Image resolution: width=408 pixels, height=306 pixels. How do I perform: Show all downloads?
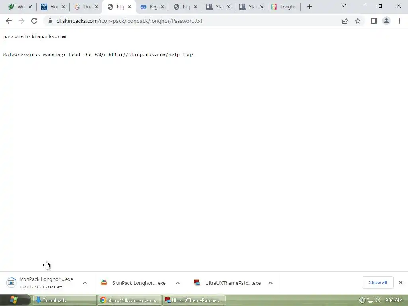378,282
